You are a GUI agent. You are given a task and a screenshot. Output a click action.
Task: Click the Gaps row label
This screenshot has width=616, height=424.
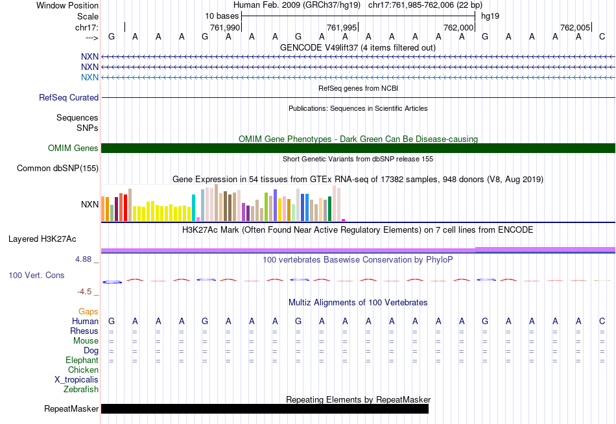(88, 312)
